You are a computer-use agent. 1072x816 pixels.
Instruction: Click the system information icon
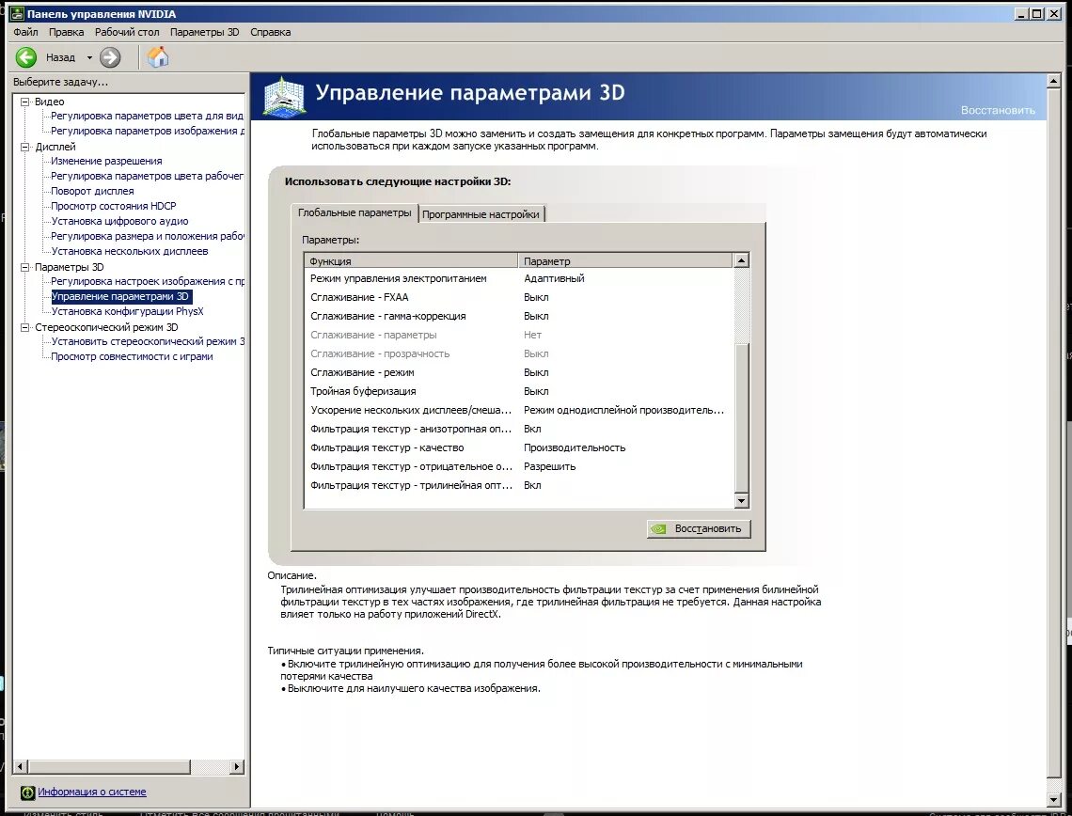pyautogui.click(x=27, y=792)
